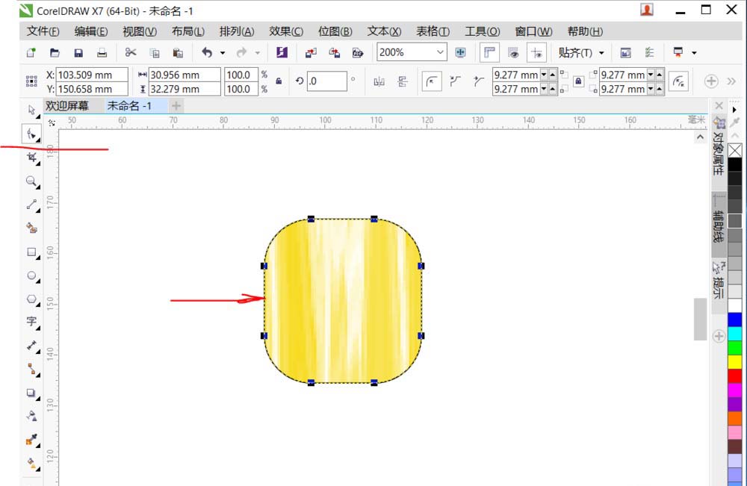The height and width of the screenshot is (486, 747).
Task: Select the Zoom tool
Action: pos(31,181)
